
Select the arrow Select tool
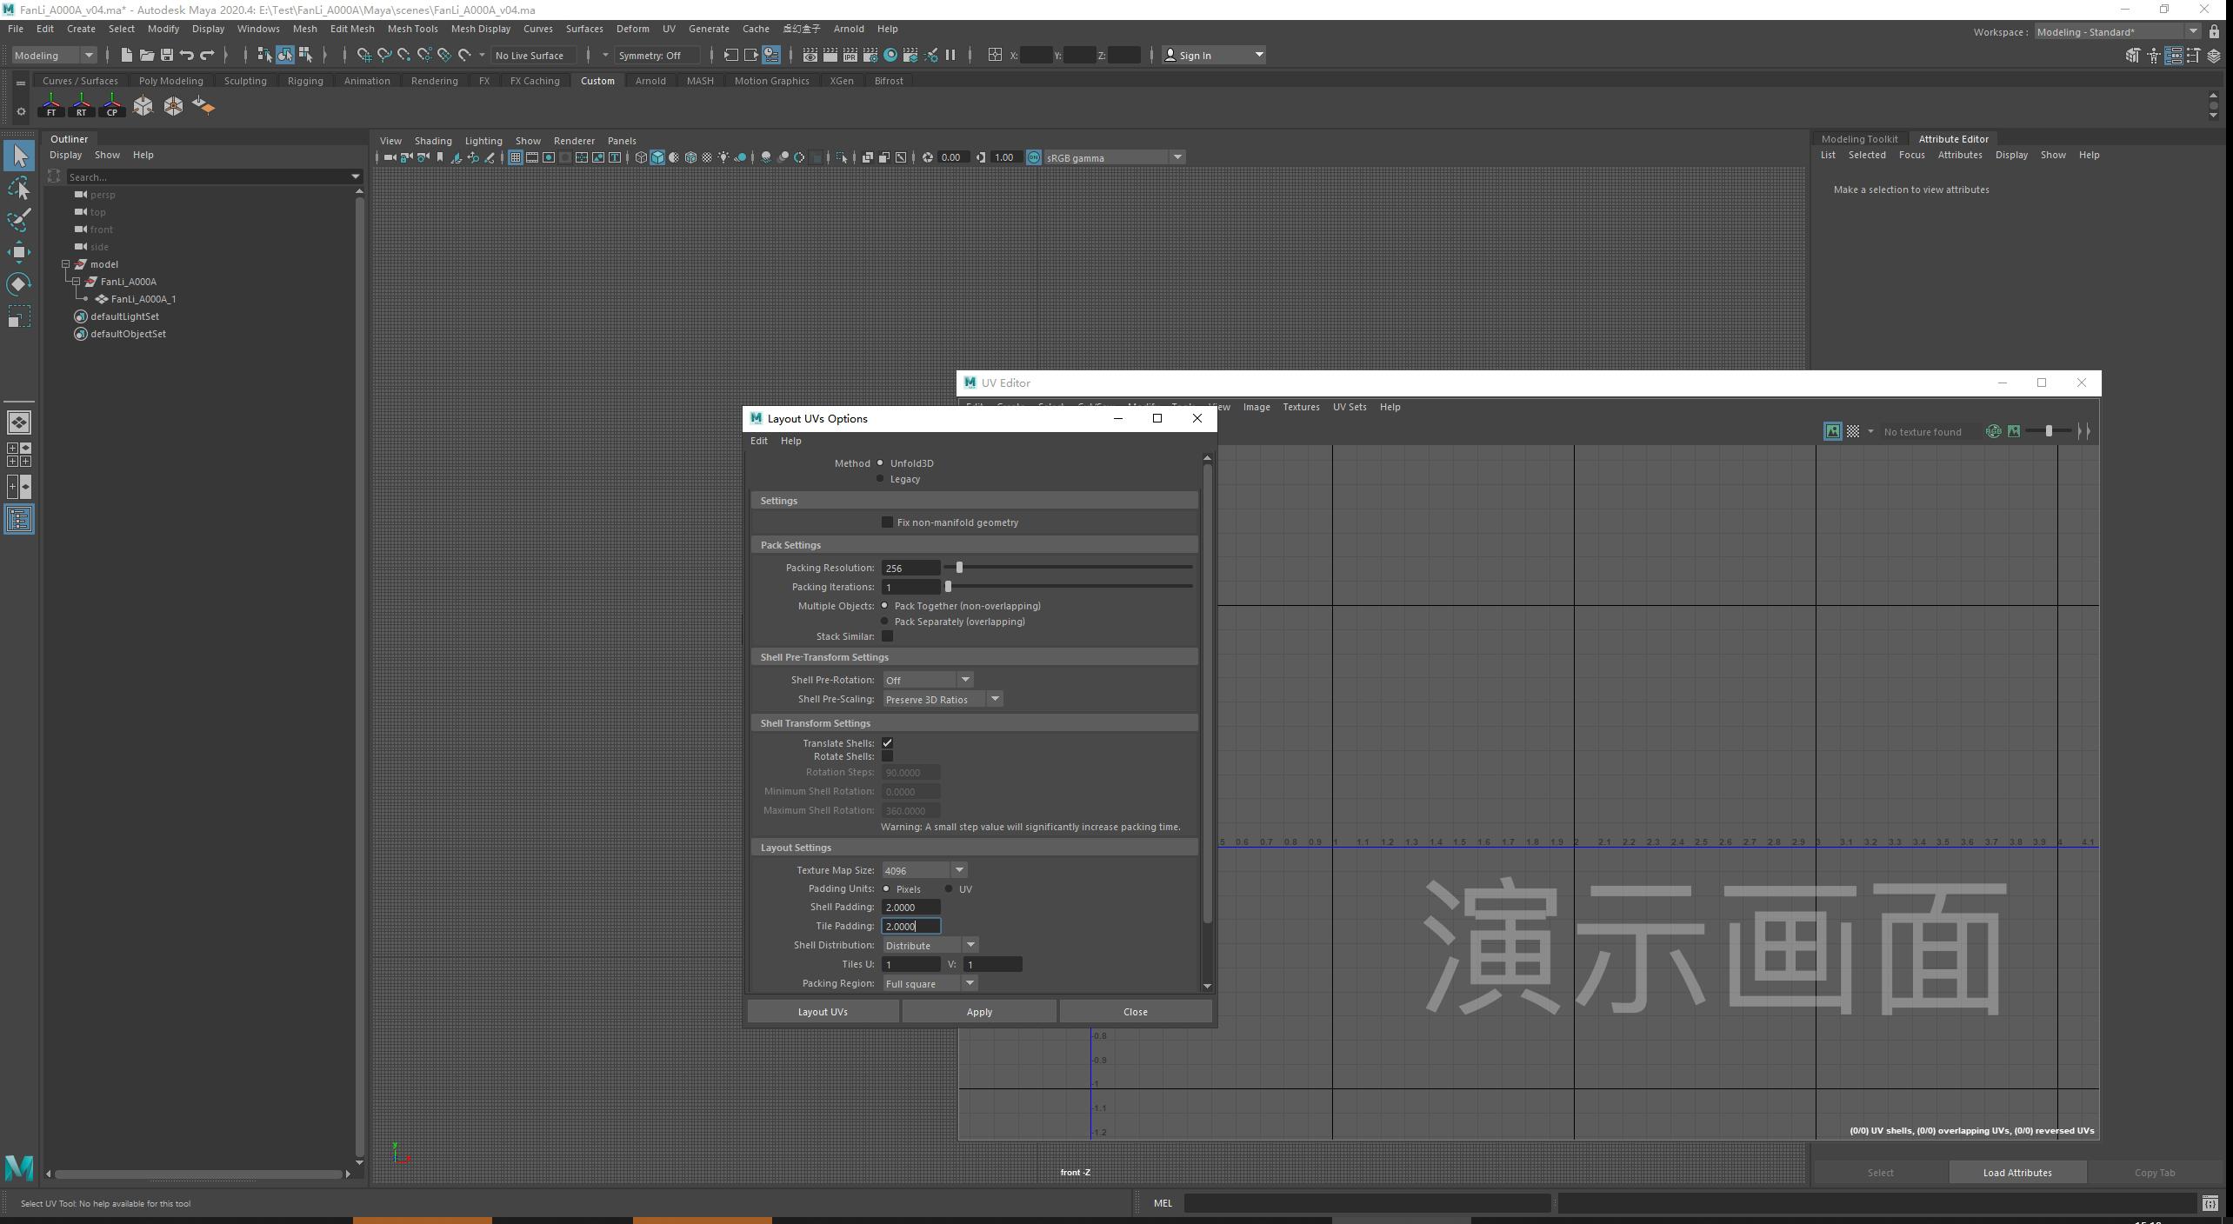19,156
